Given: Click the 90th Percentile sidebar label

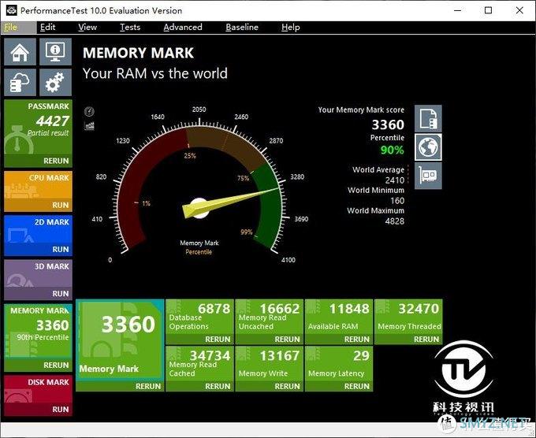Looking at the screenshot, I should [x=43, y=337].
